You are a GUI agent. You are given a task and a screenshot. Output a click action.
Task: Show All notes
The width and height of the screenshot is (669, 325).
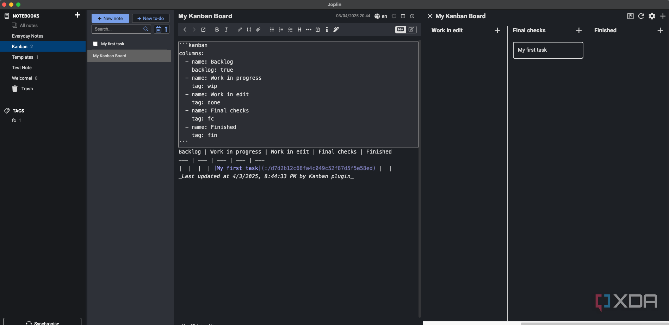[x=25, y=25]
